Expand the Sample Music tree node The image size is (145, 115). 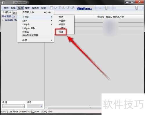tap(3, 20)
